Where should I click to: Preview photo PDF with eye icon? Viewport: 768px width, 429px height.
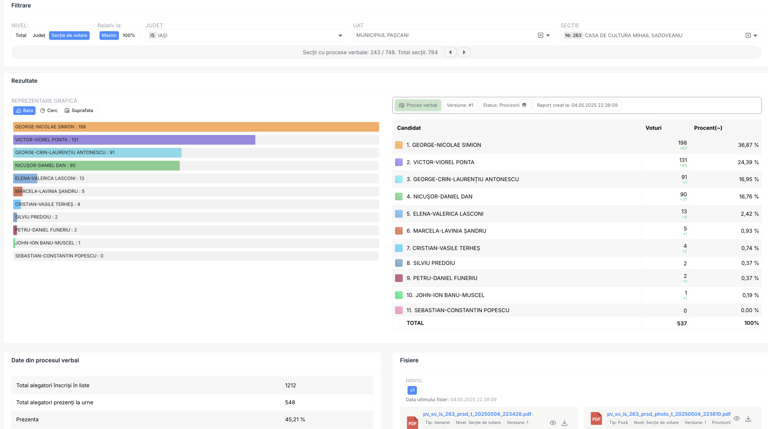coord(736,419)
